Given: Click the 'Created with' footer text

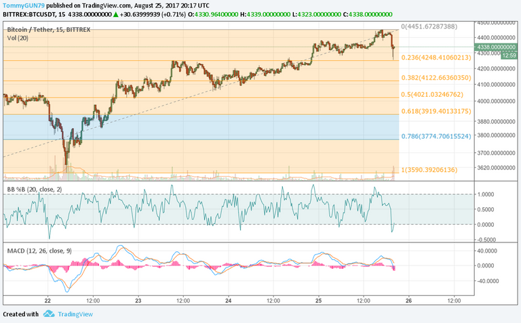Looking at the screenshot, I should (20, 314).
